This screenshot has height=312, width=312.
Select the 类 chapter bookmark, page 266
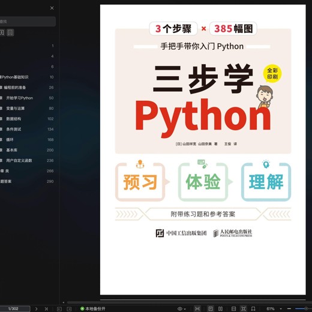(27, 171)
